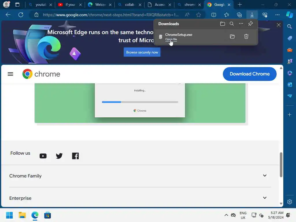
Task: Open the Chrome site hamburger menu
Action: pyautogui.click(x=10, y=74)
